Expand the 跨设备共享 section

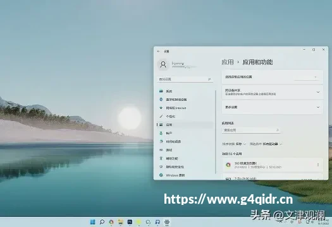(273, 92)
